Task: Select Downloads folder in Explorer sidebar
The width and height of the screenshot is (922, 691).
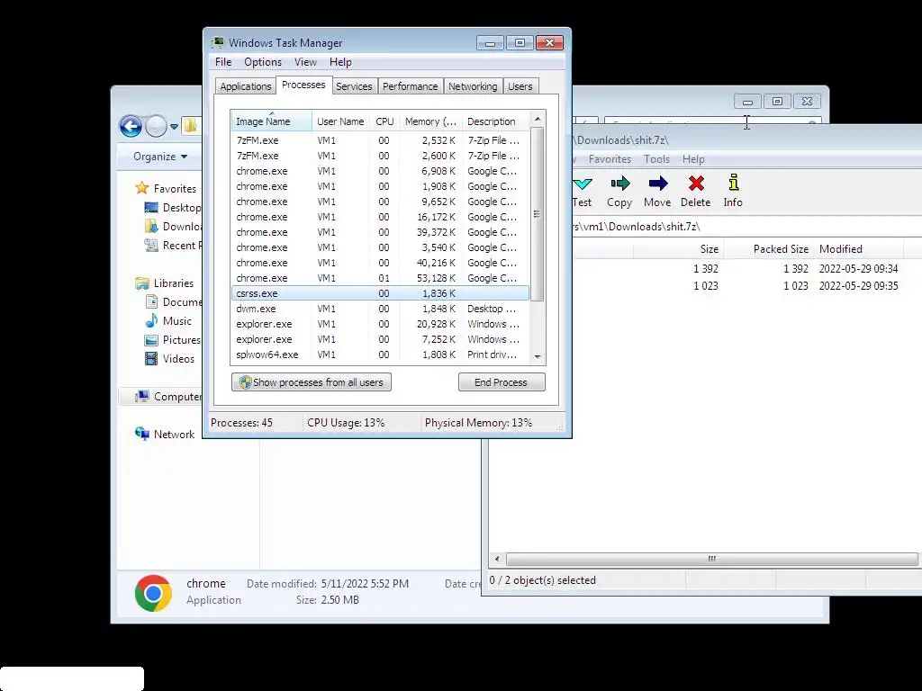Action: [151, 226]
